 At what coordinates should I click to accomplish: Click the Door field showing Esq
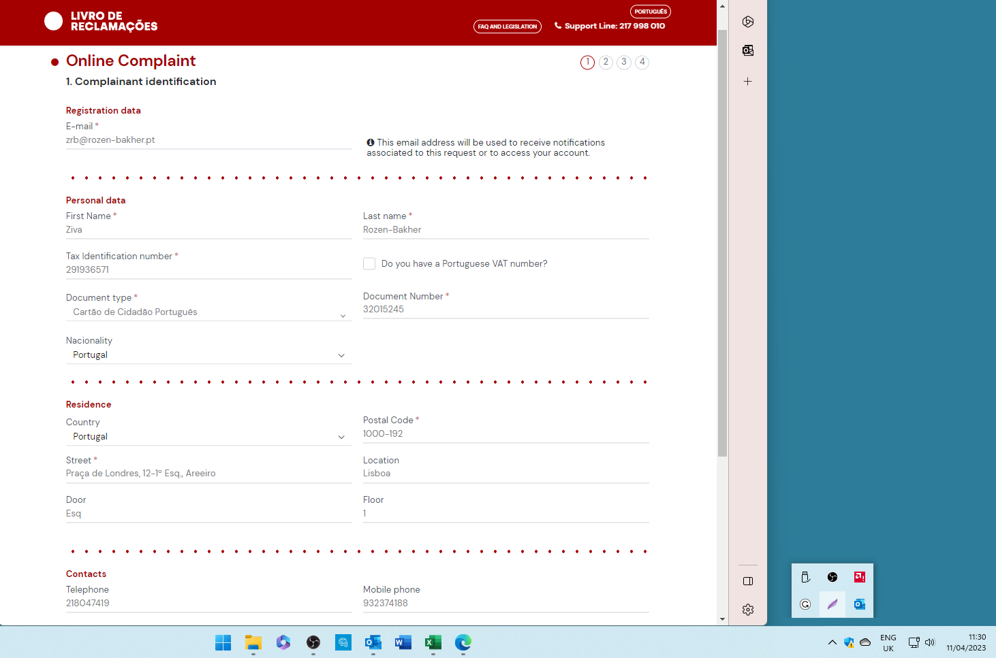(x=209, y=514)
